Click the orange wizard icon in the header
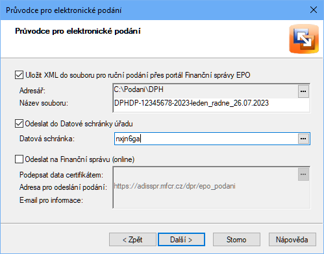This screenshot has width=324, height=254. coord(304,39)
